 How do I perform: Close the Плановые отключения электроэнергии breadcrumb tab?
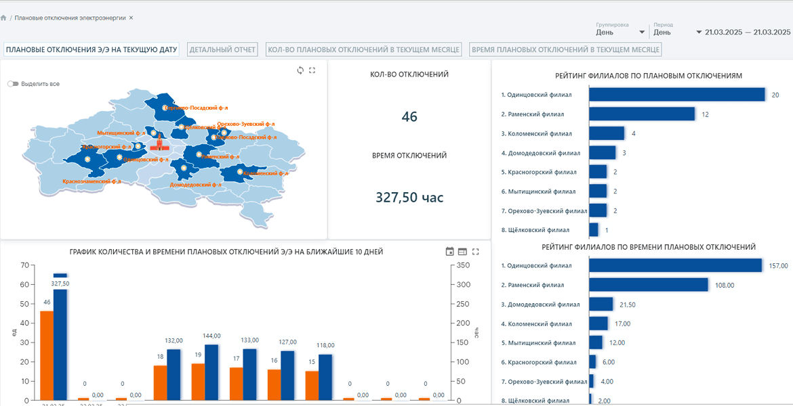coord(131,18)
